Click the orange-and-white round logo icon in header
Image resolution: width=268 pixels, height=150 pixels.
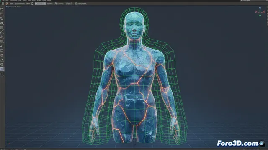tap(7, 4)
